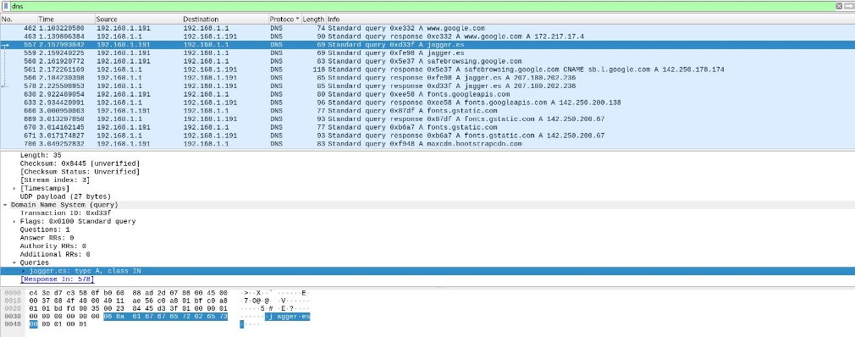This screenshot has height=337, width=855.
Task: Sort packets by Info column header
Action: (590, 19)
